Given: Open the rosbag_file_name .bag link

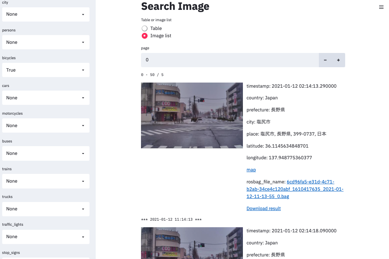Looking at the screenshot, I should tap(295, 189).
